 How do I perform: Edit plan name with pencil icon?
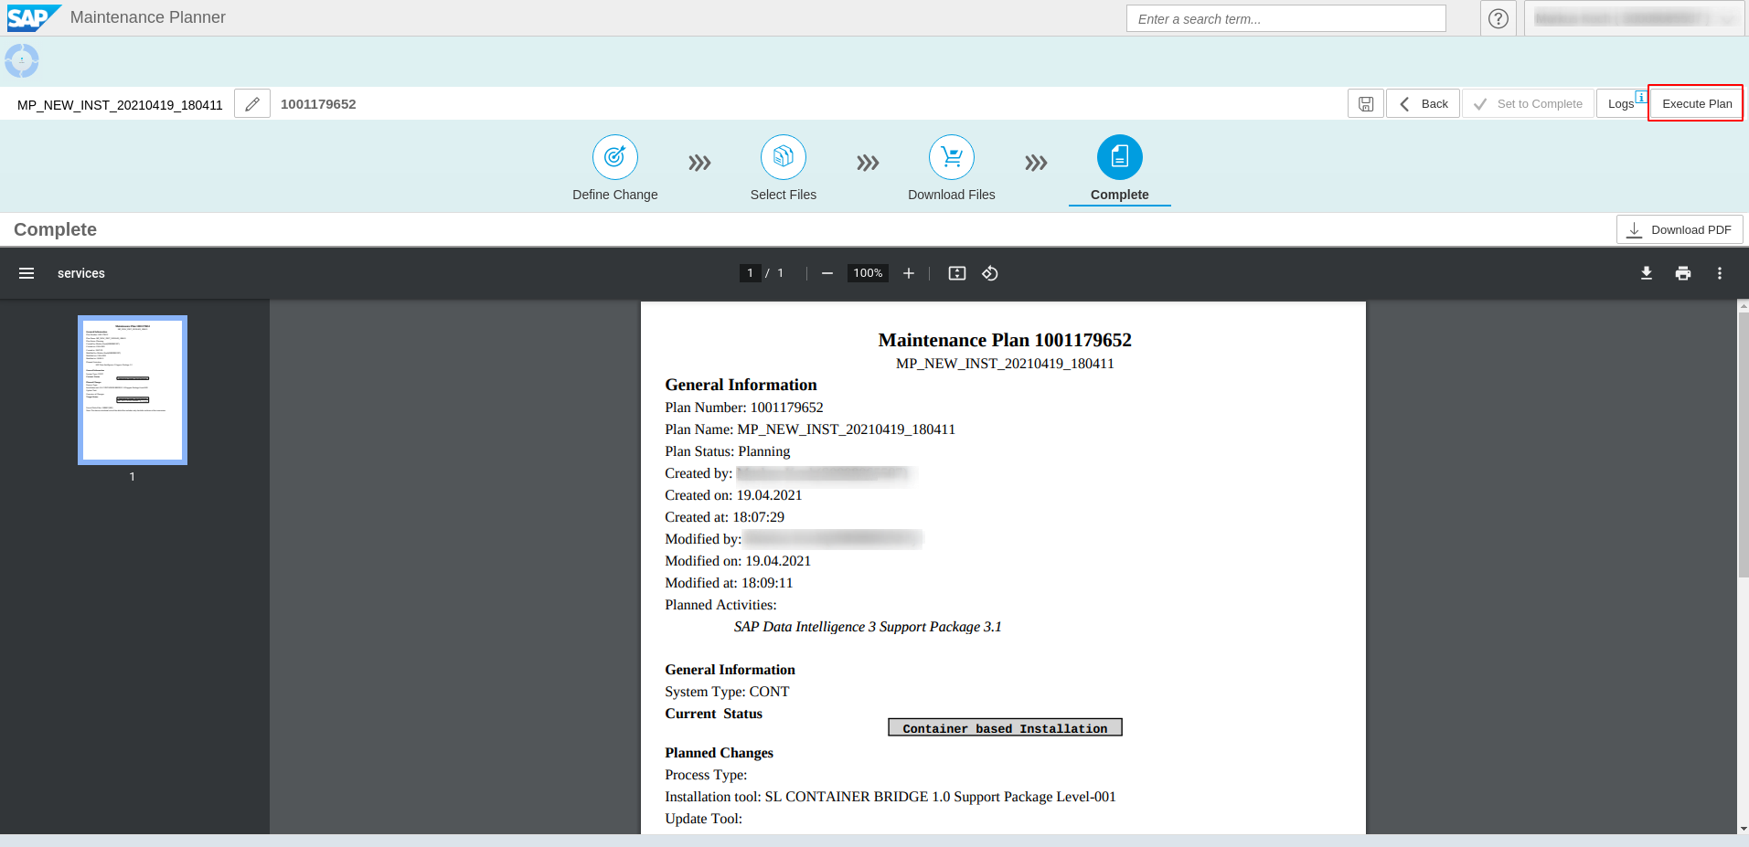(252, 104)
